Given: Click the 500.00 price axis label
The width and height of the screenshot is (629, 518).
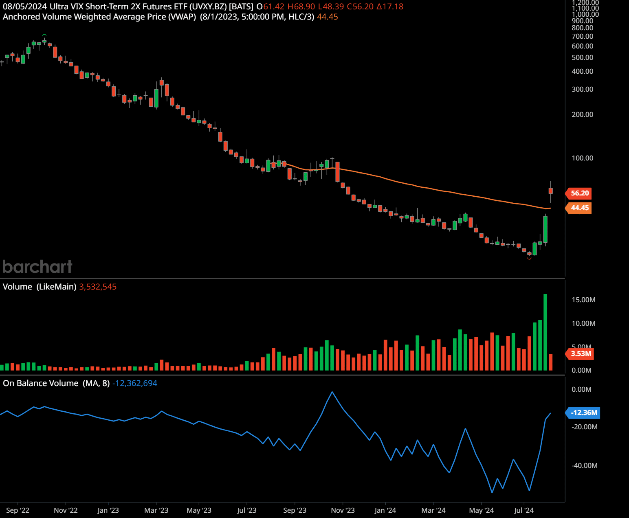Looking at the screenshot, I should point(583,57).
